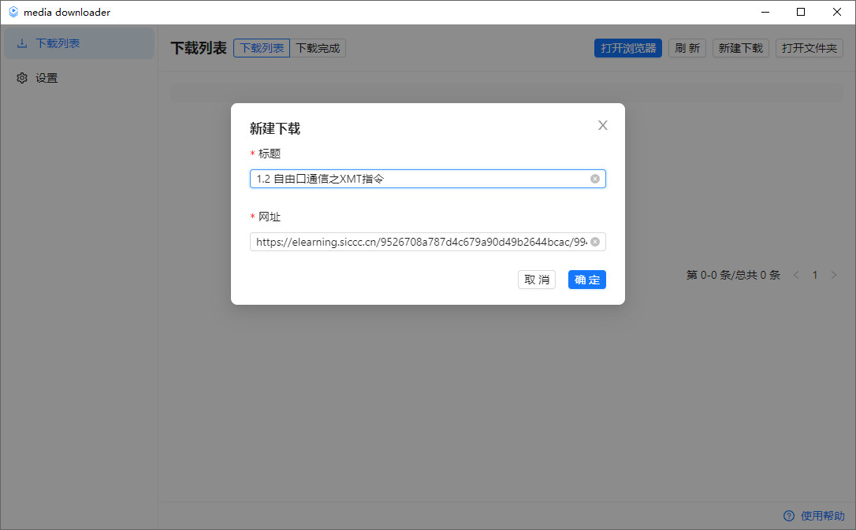Go to previous page using left chevron
The image size is (856, 530).
pos(796,275)
